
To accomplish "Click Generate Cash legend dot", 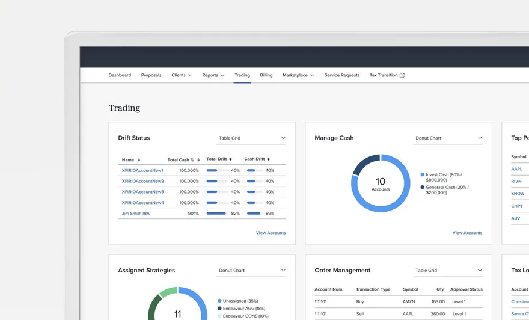I will [x=423, y=187].
